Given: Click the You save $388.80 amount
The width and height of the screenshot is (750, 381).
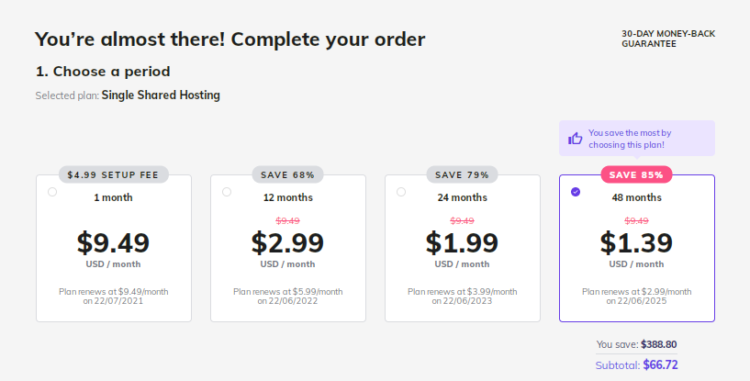Looking at the screenshot, I should pyautogui.click(x=658, y=344).
